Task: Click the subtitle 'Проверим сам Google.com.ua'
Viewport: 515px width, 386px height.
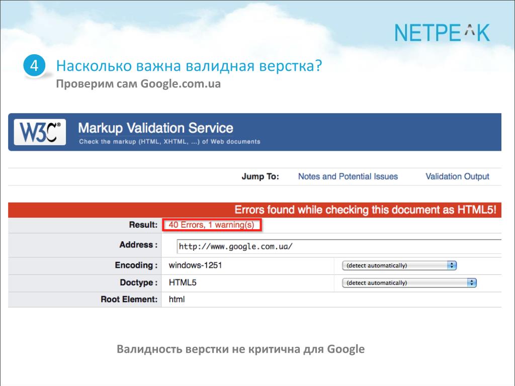Action: tap(138, 84)
